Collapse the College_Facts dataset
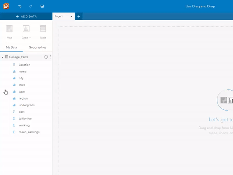This screenshot has height=175, width=233. pos(3,57)
